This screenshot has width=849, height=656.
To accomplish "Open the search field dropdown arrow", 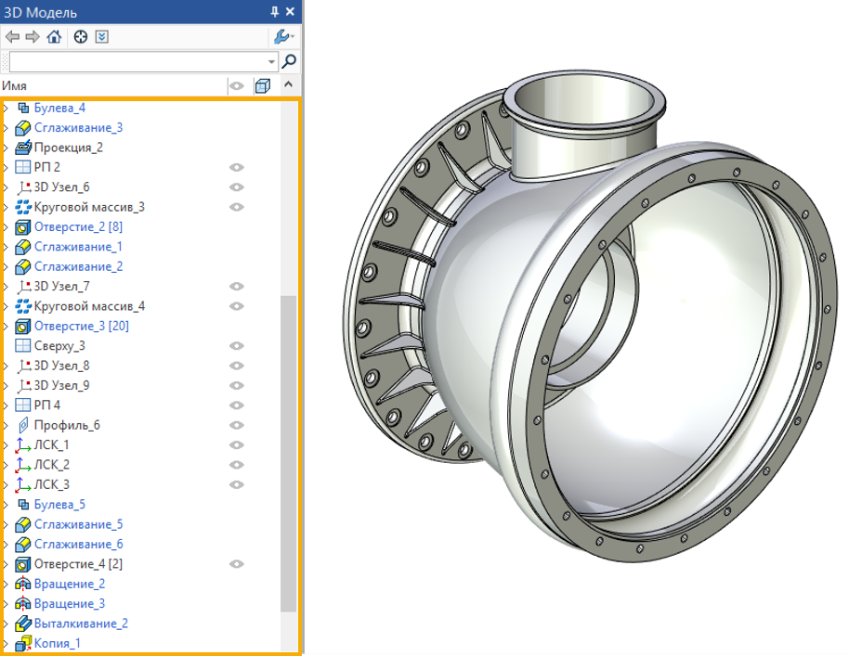I will click(x=271, y=62).
